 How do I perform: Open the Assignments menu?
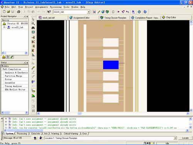[42, 7]
